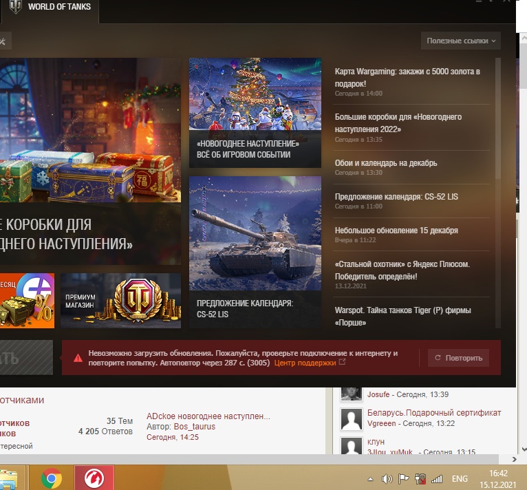Screen dimensions: 527x490
Task: Expand the Полезные ссылки dropdown
Action: (x=460, y=41)
